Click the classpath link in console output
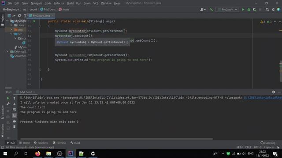Image resolution: width=282 pixels, height=158 pixels. 263,97
